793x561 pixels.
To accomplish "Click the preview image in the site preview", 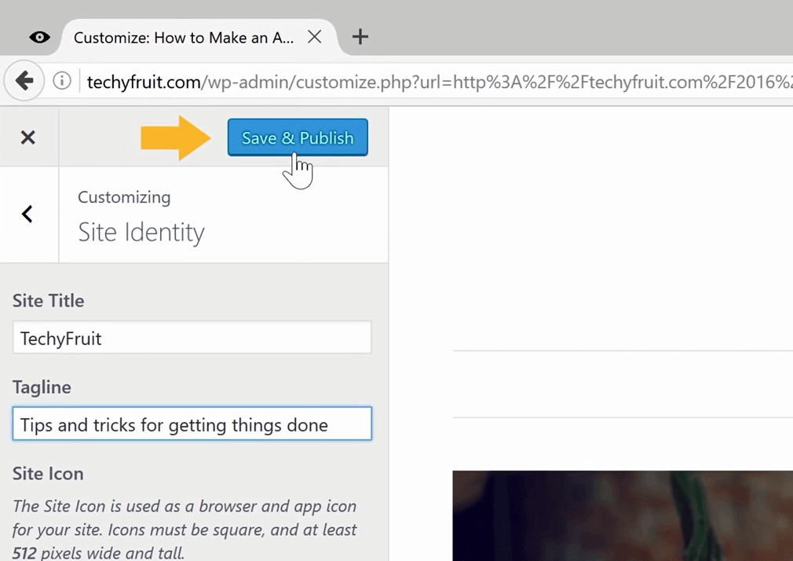I will coord(623,516).
